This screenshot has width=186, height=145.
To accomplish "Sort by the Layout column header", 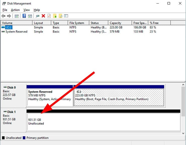I will [x=42, y=23].
